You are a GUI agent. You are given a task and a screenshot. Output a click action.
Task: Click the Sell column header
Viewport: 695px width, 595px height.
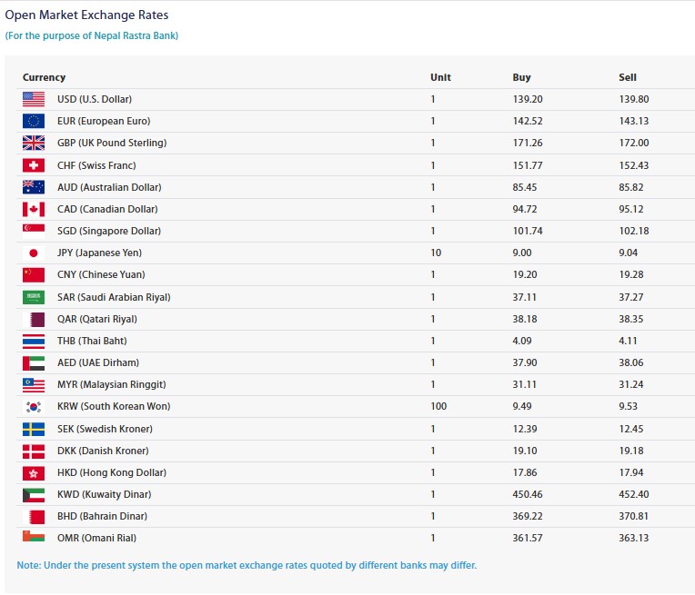[628, 77]
